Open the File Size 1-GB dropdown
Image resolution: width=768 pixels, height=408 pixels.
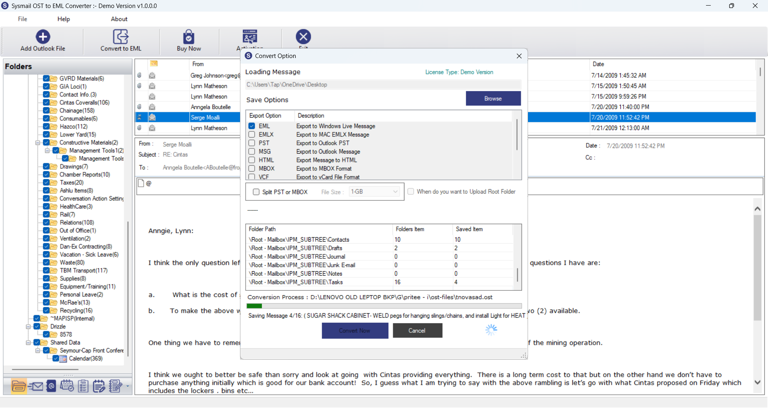[374, 192]
